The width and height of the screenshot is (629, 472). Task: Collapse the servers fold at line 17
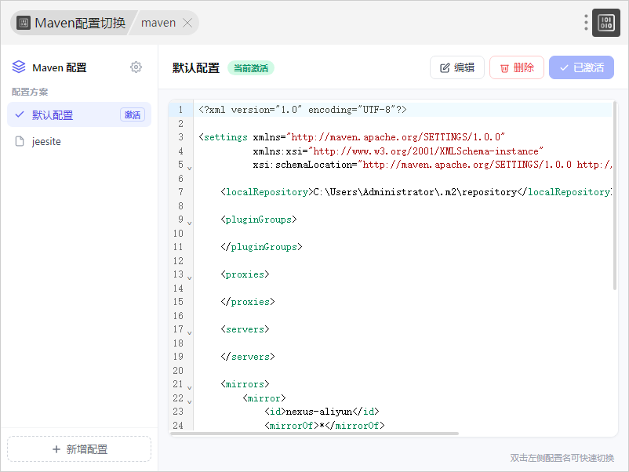[189, 333]
